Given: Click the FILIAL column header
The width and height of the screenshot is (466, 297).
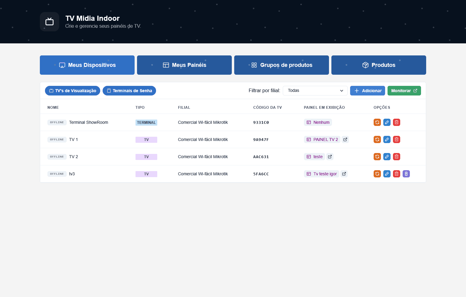Looking at the screenshot, I should pos(184,108).
